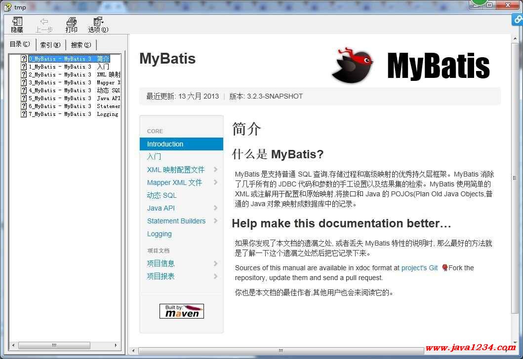Click the 上一步 (Back) toolbar icon
The height and width of the screenshot is (359, 523).
44,25
